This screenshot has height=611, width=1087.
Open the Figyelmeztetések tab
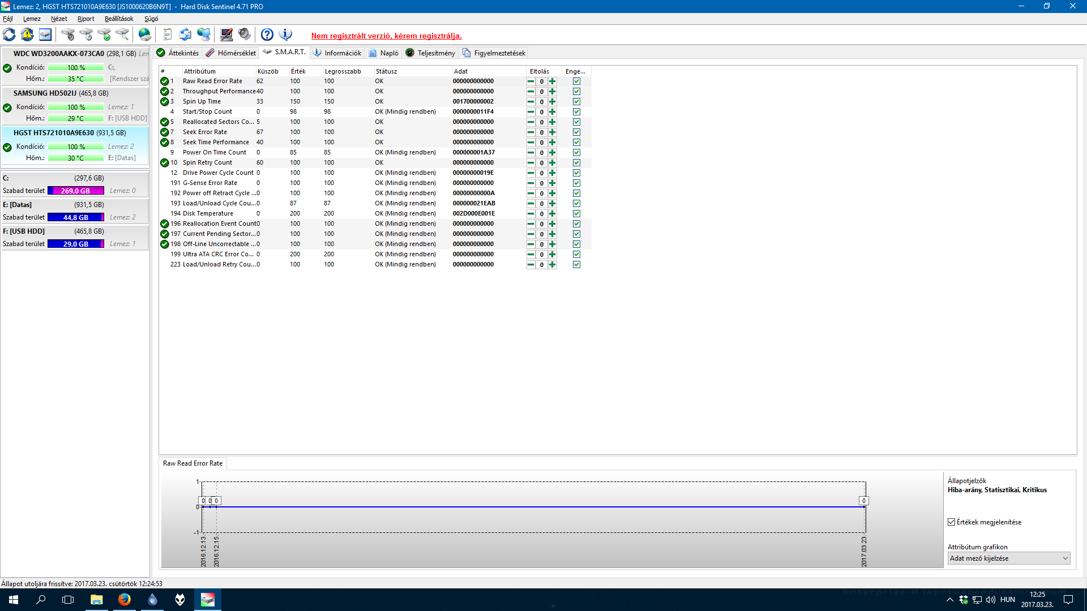tap(494, 53)
